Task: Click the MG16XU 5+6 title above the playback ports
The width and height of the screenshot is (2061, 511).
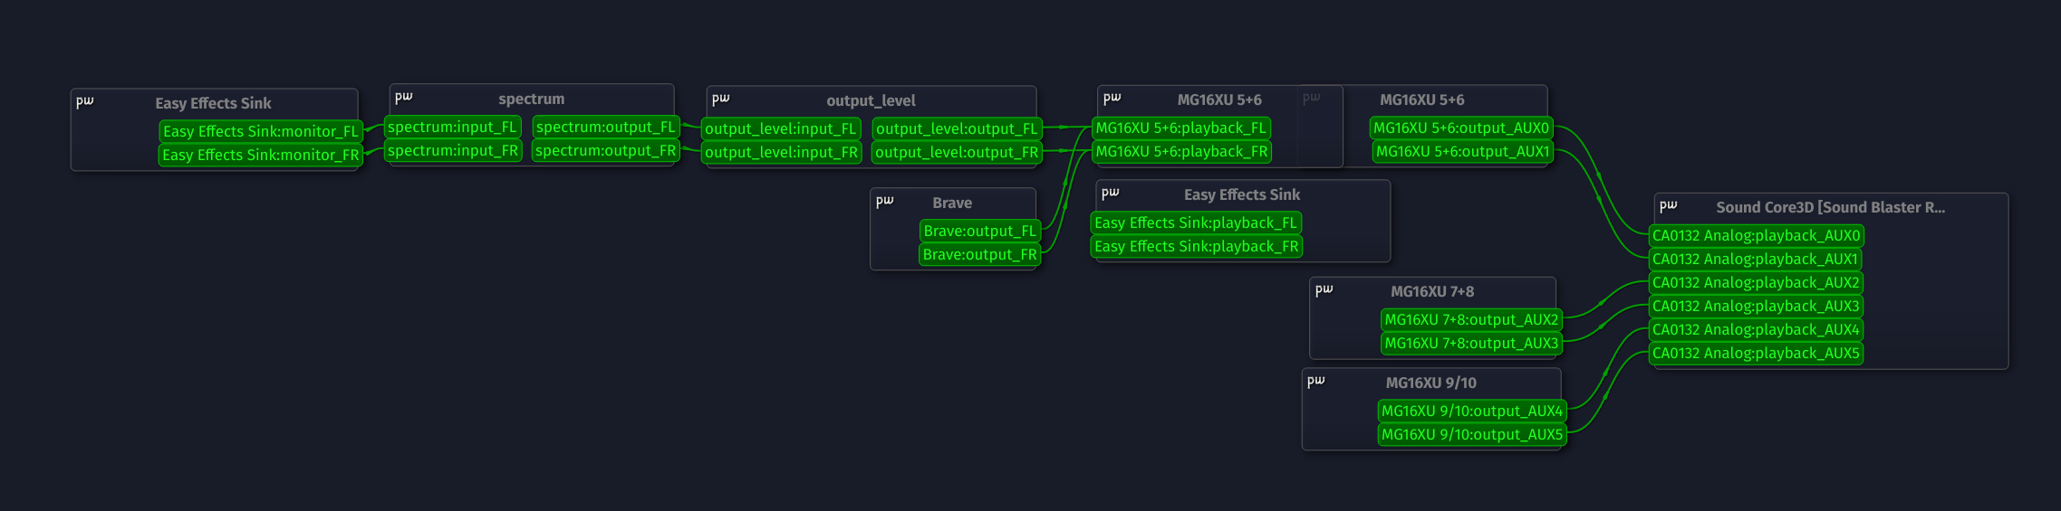Action: [1219, 99]
